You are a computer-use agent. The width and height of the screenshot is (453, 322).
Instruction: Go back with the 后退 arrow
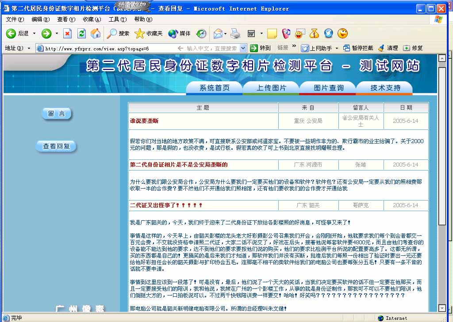(17, 34)
